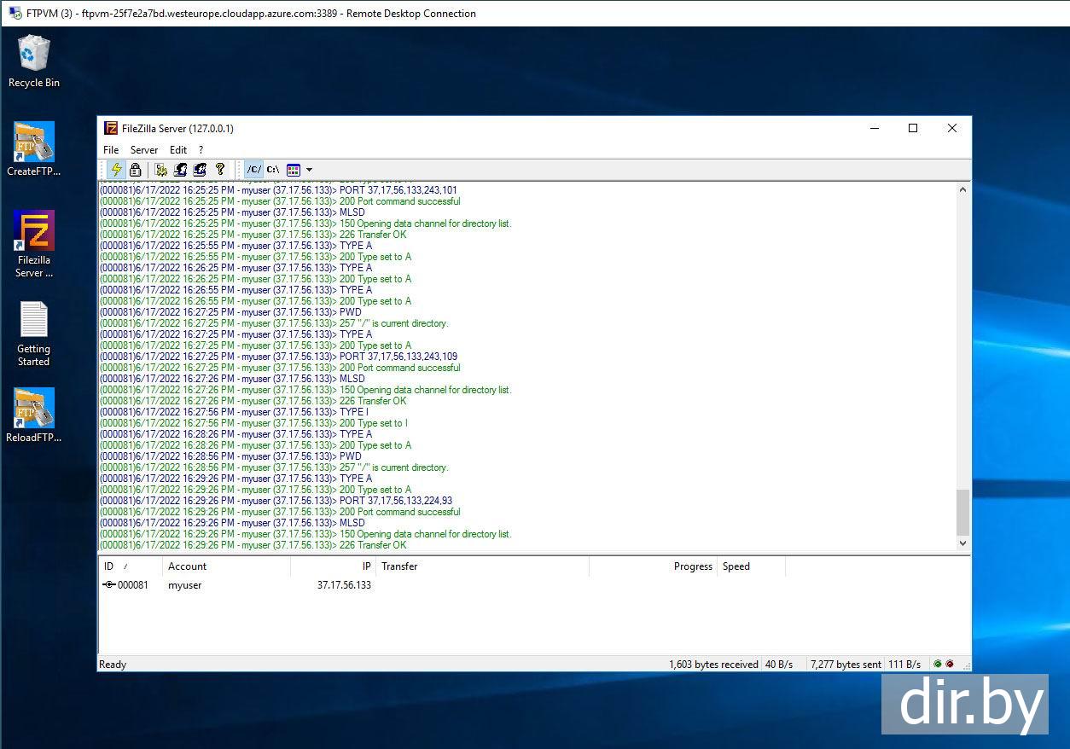This screenshot has width=1070, height=749.
Task: Open the File menu
Action: [111, 150]
